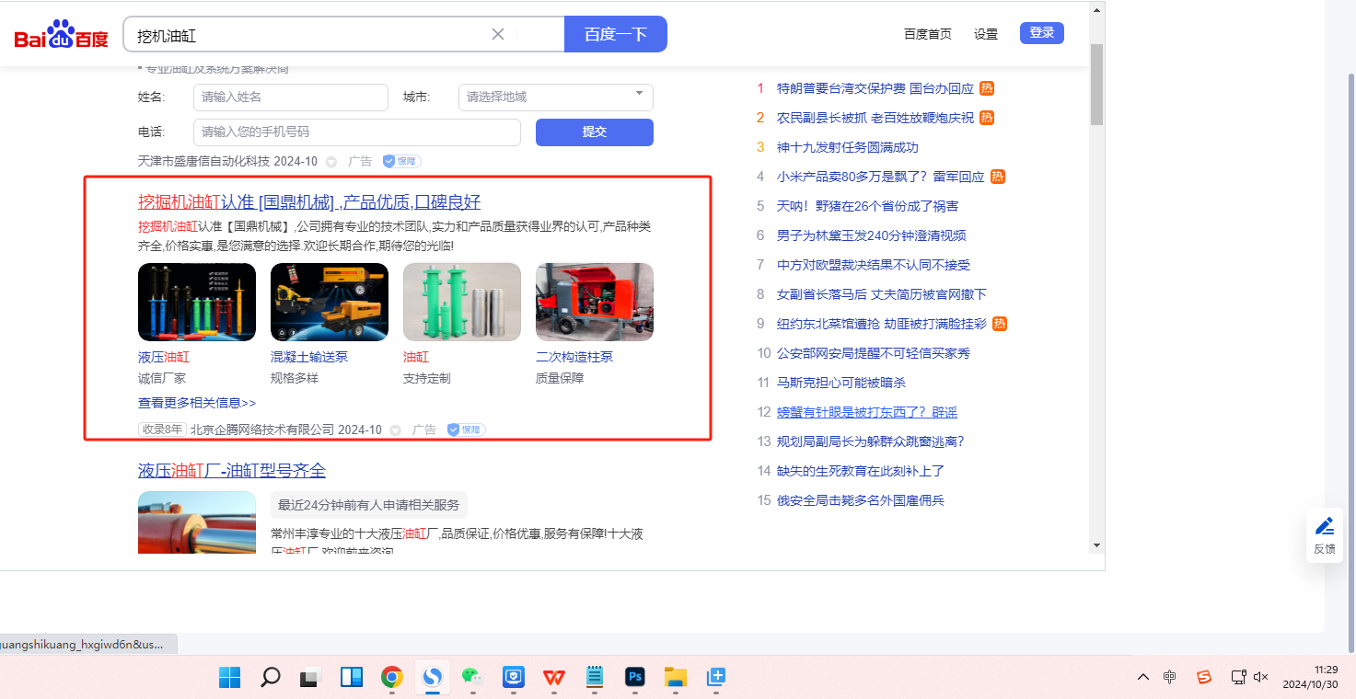
Task: Open the 城市 region dropdown
Action: click(556, 97)
